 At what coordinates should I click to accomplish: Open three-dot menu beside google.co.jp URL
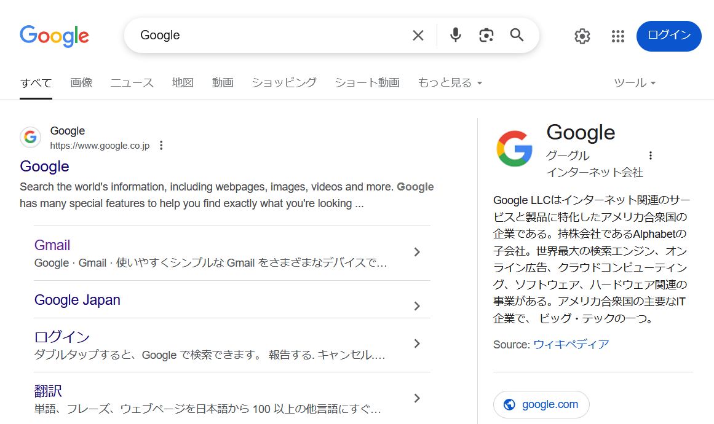click(x=161, y=146)
